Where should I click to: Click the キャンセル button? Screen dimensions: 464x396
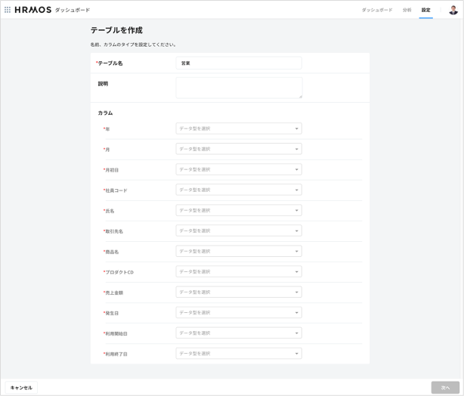21,388
